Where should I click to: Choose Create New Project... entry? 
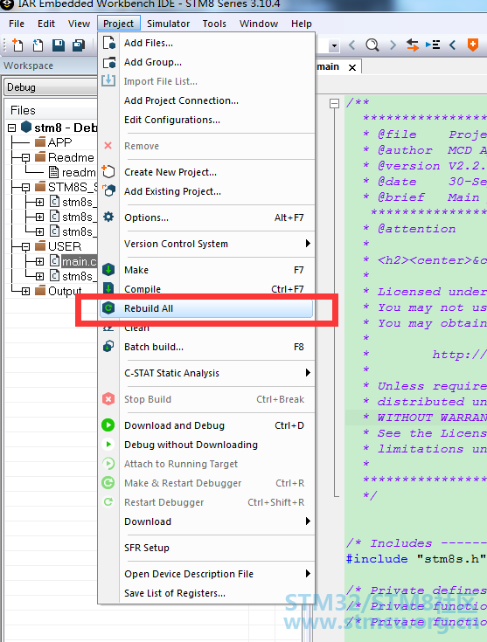[207, 172]
